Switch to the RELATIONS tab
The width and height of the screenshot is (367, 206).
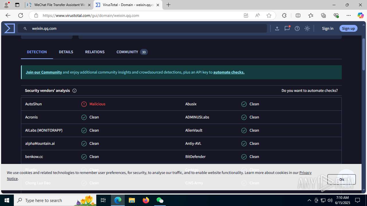coord(95,52)
